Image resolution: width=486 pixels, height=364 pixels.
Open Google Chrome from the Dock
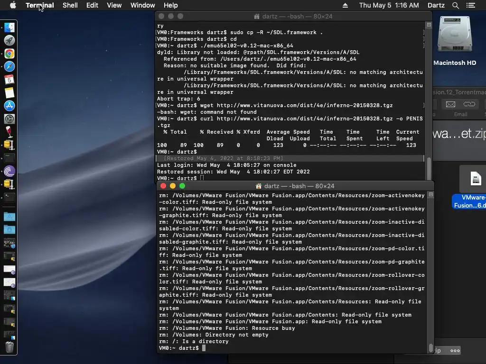point(9,54)
